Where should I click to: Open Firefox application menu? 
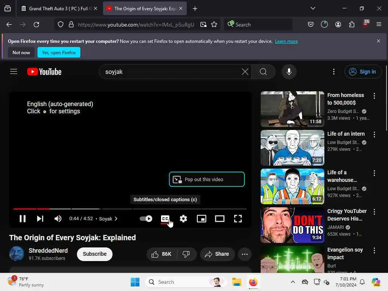coord(379,24)
